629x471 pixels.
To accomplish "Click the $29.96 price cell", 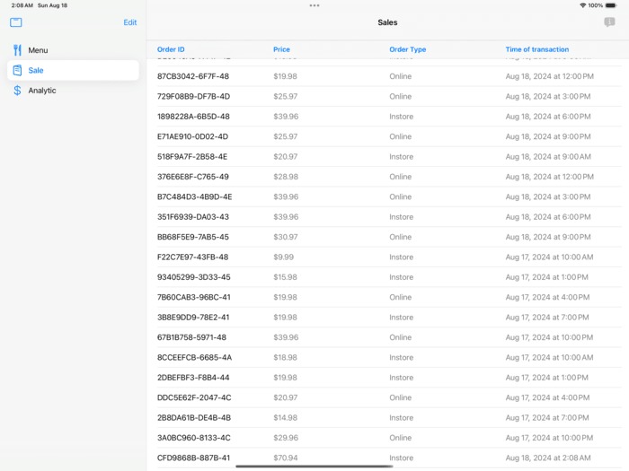I will (x=286, y=438).
